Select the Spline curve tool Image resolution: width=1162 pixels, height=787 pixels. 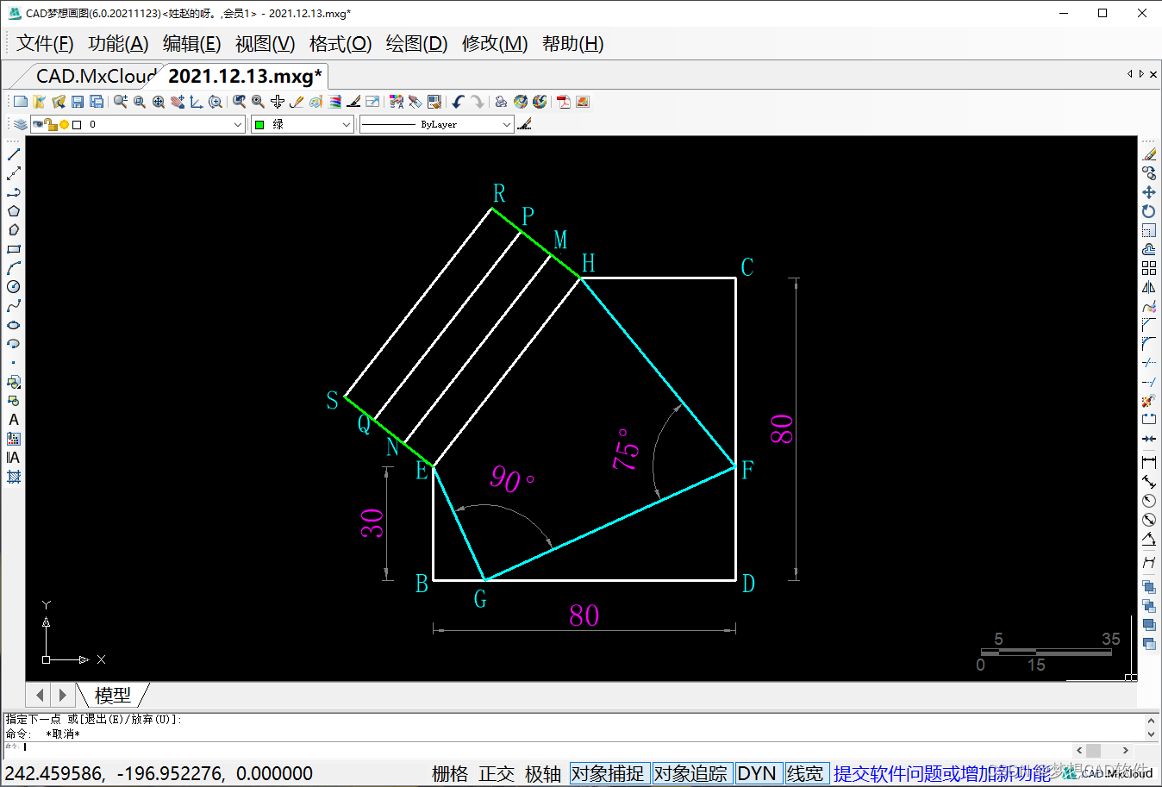coord(14,306)
